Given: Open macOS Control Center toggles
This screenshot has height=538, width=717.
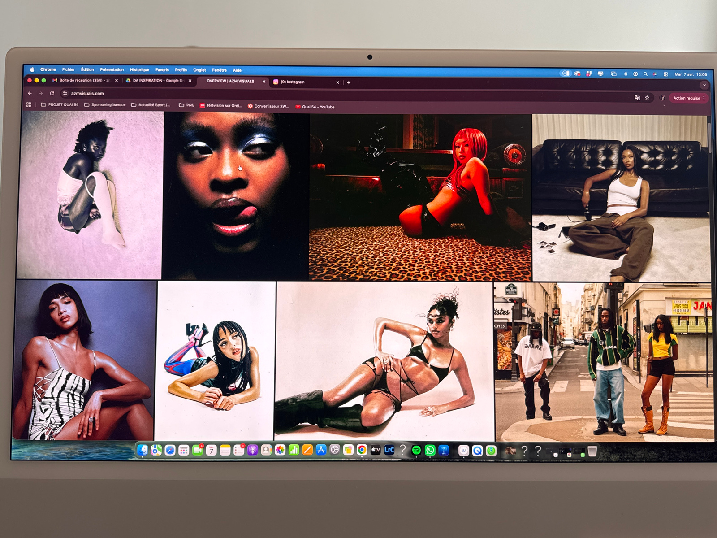Looking at the screenshot, I should [666, 74].
